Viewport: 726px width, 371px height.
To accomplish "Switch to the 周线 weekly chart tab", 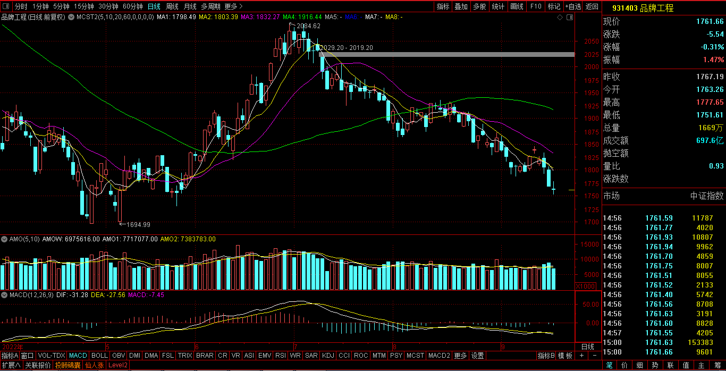I will tap(172, 6).
